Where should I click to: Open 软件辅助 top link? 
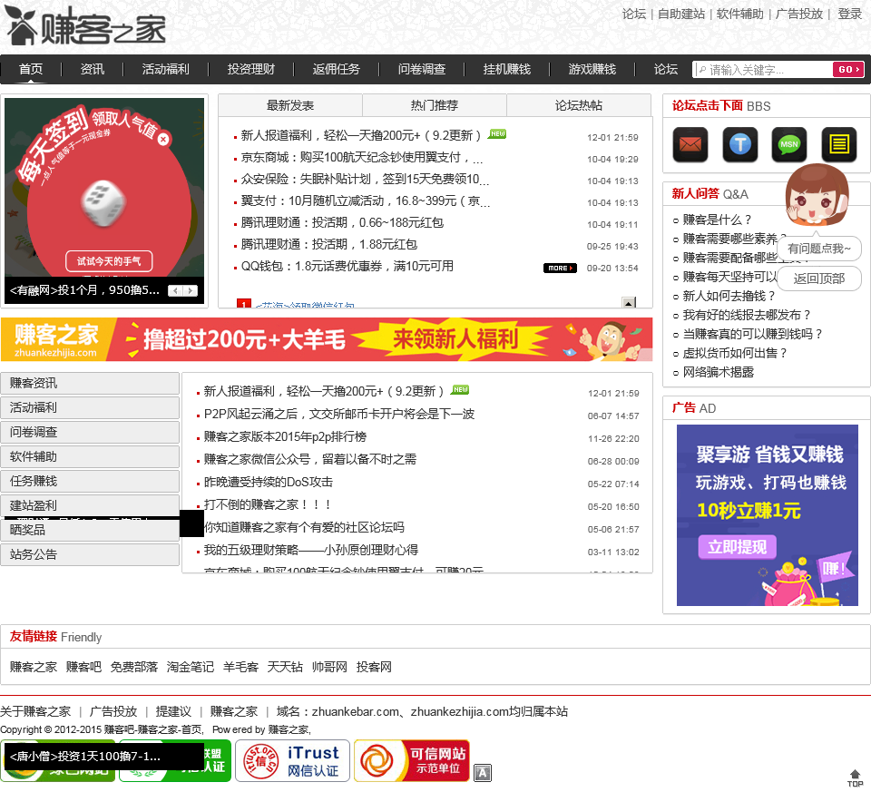(x=740, y=14)
